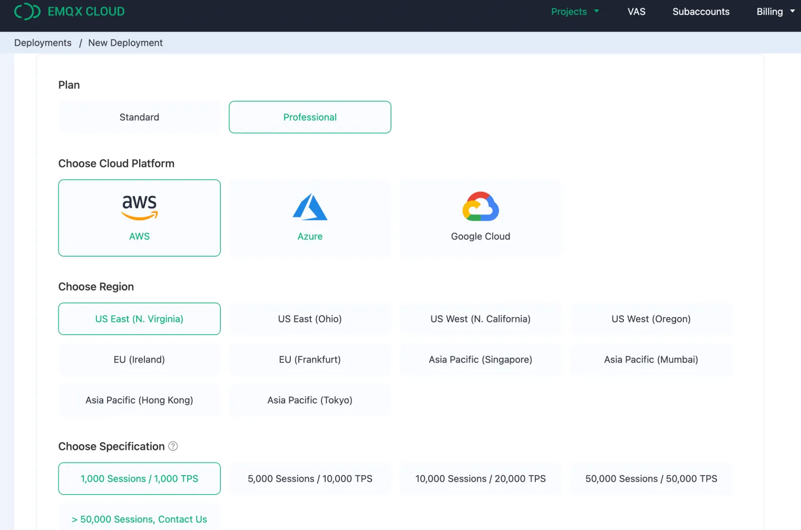Expand the Projects dropdown menu

575,12
